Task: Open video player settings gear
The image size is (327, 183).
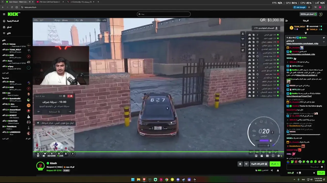Action: (x=278, y=156)
